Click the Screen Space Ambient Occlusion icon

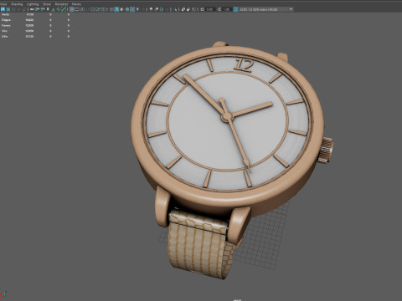151,9
